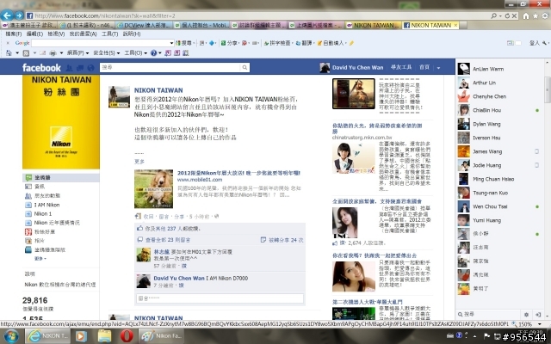This screenshot has height=344, width=551.
Task: Open the 檢視(V) menu
Action: [56, 34]
